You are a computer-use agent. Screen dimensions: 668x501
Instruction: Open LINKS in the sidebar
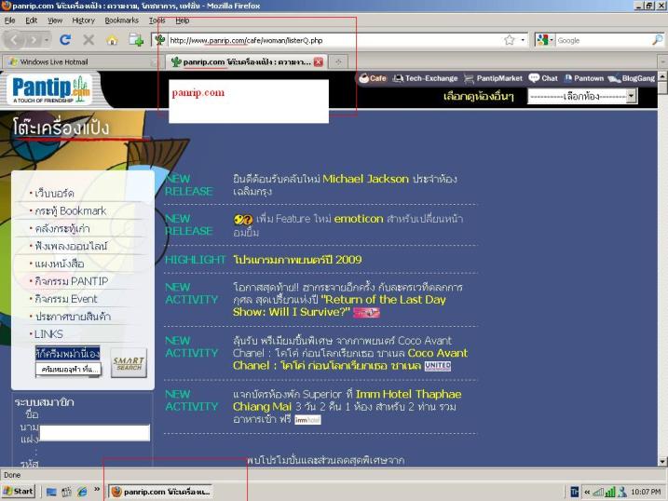[x=48, y=334]
